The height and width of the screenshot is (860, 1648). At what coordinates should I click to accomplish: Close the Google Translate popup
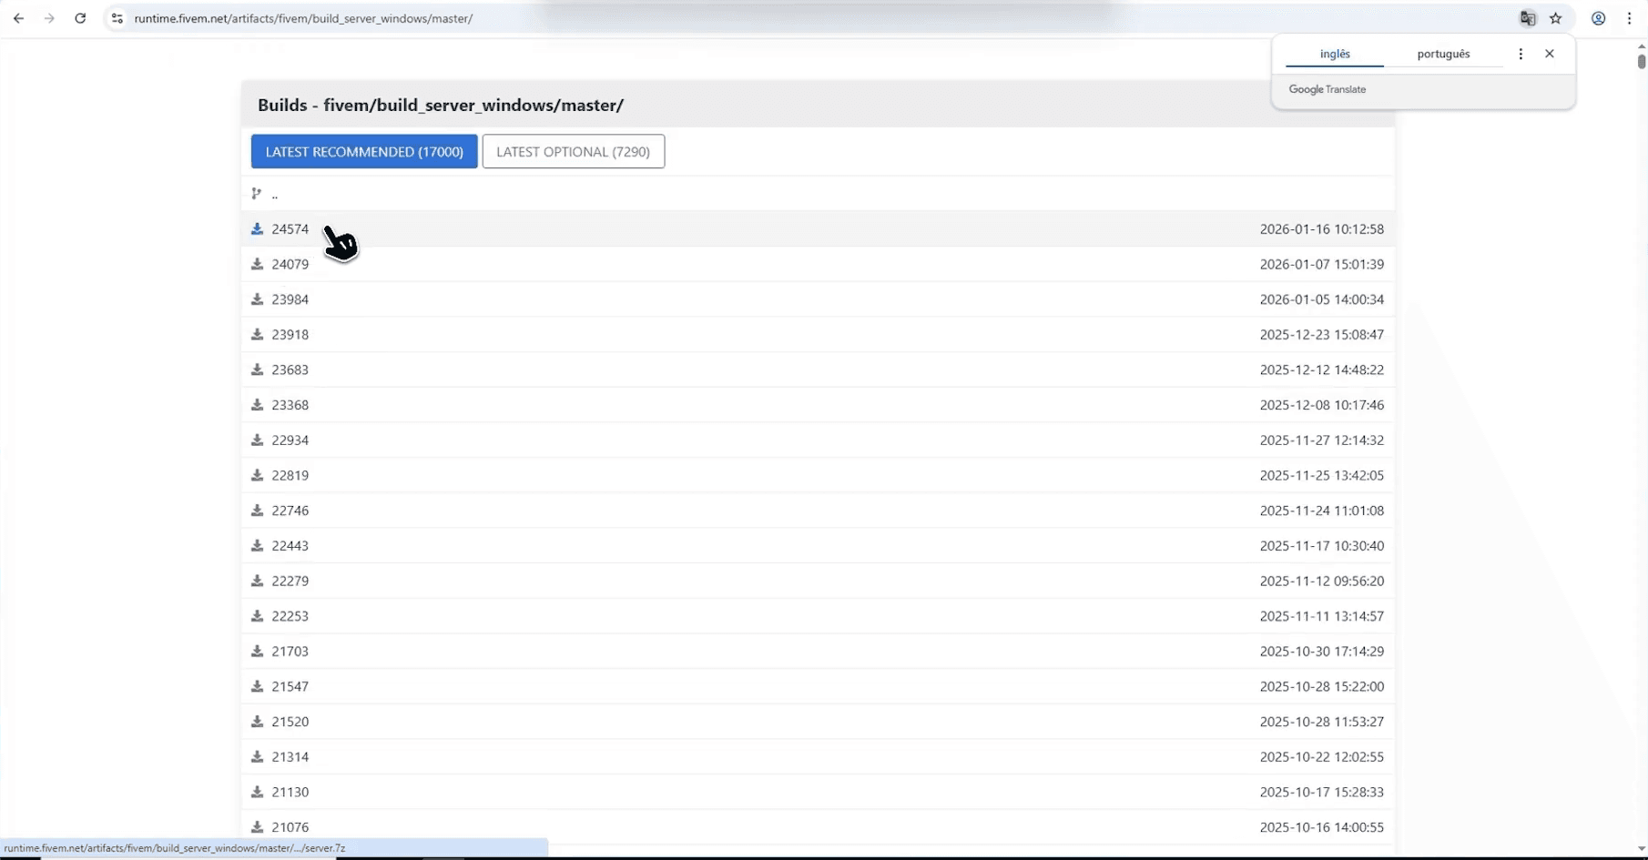point(1550,54)
